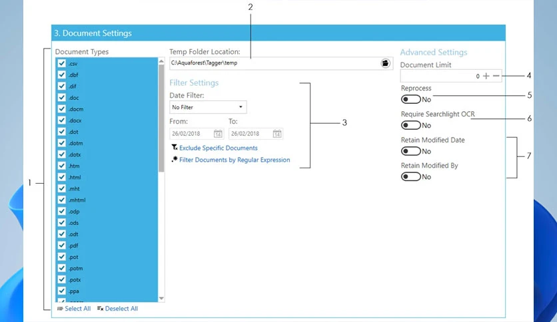Open Exclude Specific Documents link
Image resolution: width=557 pixels, height=322 pixels.
218,148
